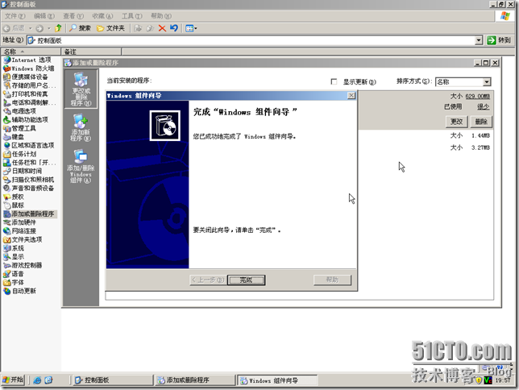The image size is (519, 390).
Task: Open 文件夹选项 item
Action: (x=23, y=239)
